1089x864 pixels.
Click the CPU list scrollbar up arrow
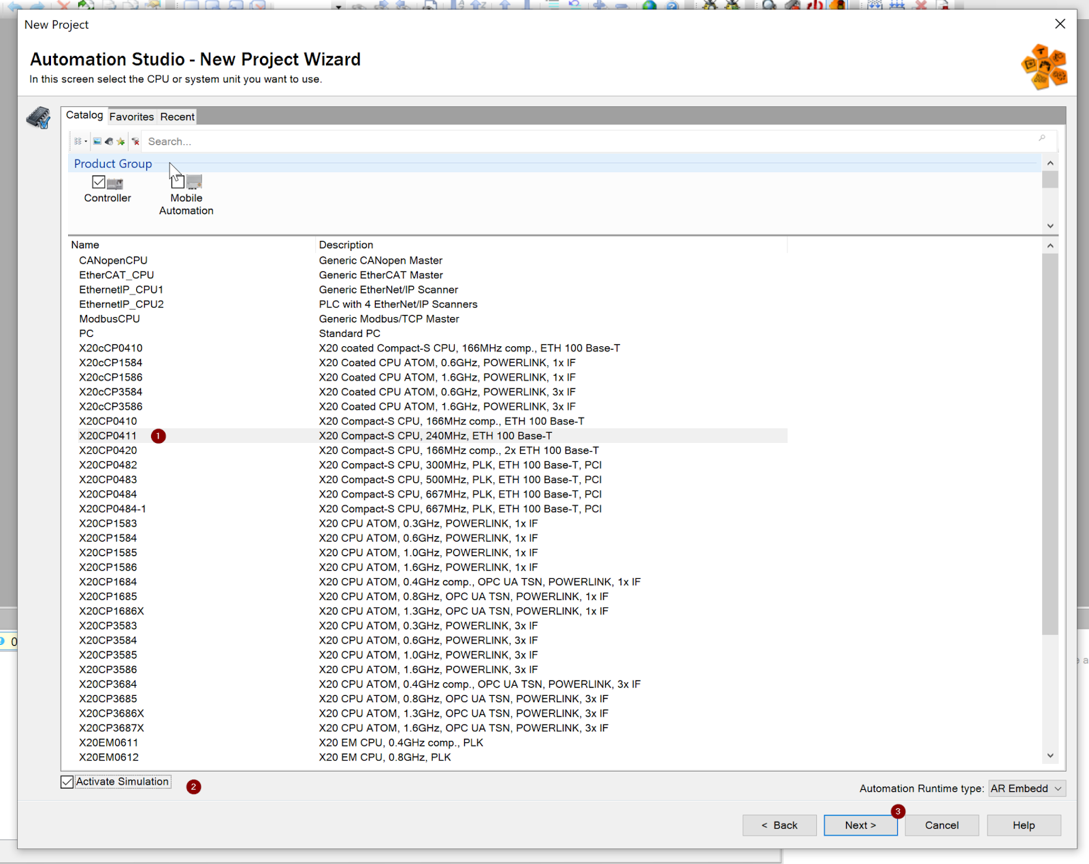click(x=1050, y=246)
